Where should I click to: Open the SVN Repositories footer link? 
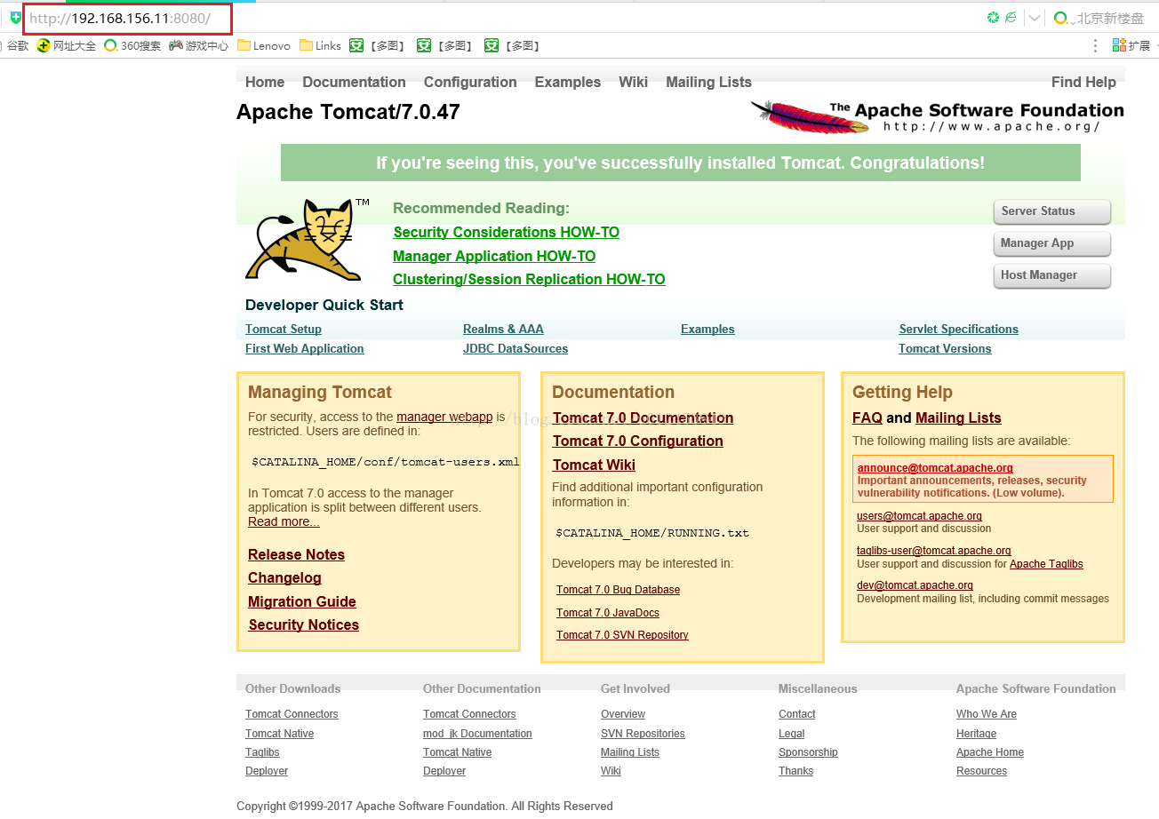(x=643, y=734)
